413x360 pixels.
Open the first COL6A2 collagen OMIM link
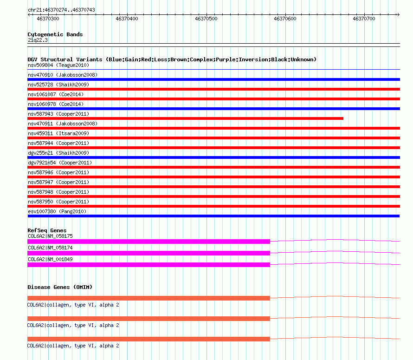click(73, 305)
